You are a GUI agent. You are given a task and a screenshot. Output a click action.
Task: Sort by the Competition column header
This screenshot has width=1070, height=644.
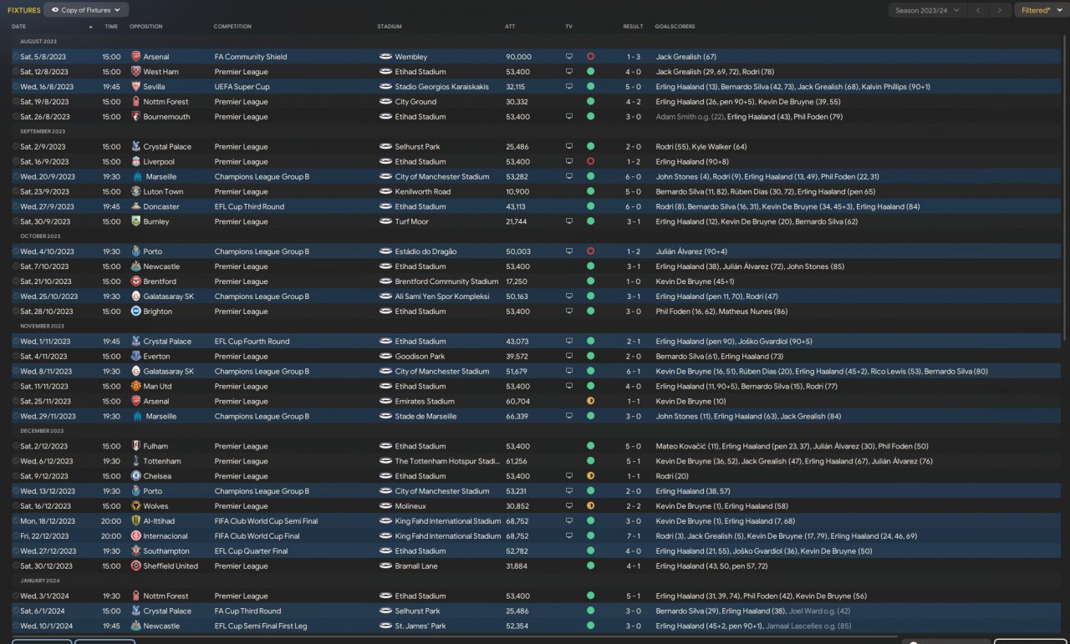(232, 27)
